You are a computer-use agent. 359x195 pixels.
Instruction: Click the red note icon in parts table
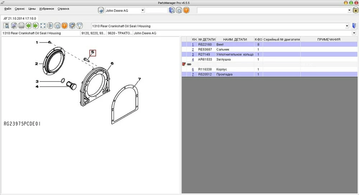184,64
